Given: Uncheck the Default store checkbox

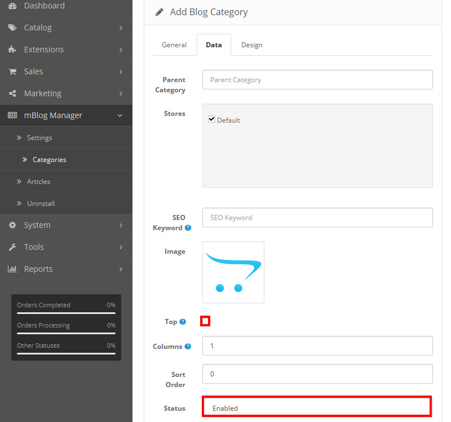Looking at the screenshot, I should click(x=212, y=119).
